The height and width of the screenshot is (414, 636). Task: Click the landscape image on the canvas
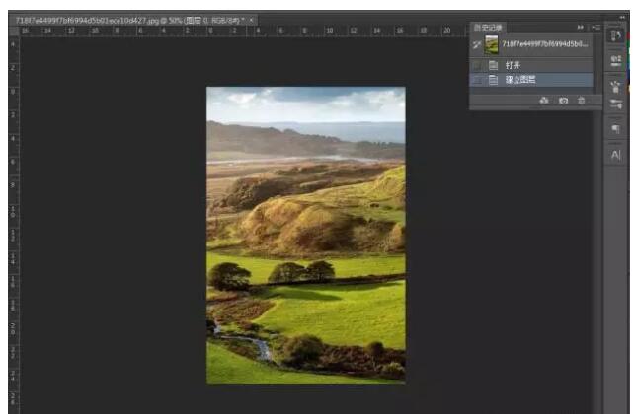(x=305, y=235)
